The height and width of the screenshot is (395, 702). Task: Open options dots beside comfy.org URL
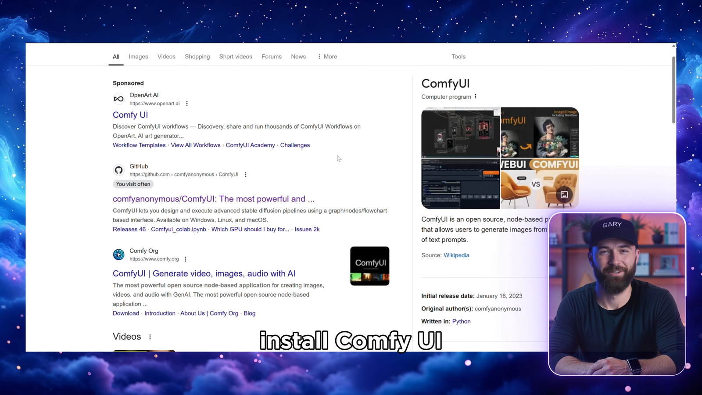(x=186, y=259)
